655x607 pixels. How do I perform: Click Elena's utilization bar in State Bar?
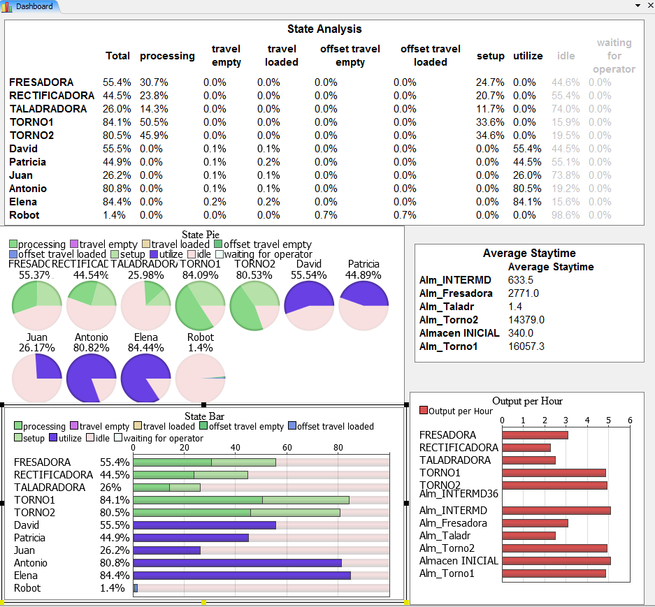(x=242, y=576)
